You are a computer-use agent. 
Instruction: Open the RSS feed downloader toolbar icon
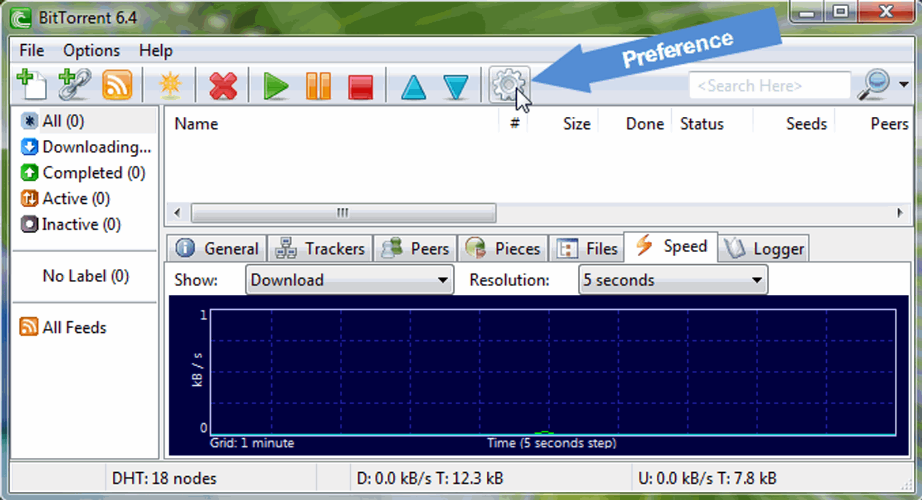[x=117, y=86]
